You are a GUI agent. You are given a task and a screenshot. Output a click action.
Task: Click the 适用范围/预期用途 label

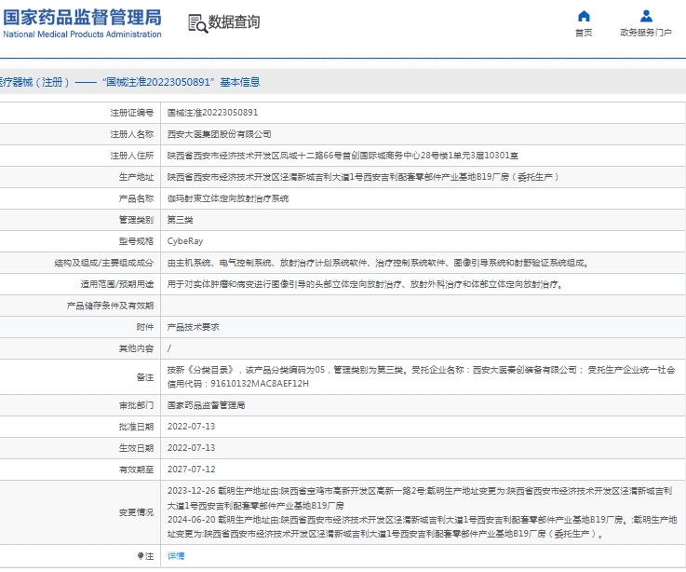[116, 285]
